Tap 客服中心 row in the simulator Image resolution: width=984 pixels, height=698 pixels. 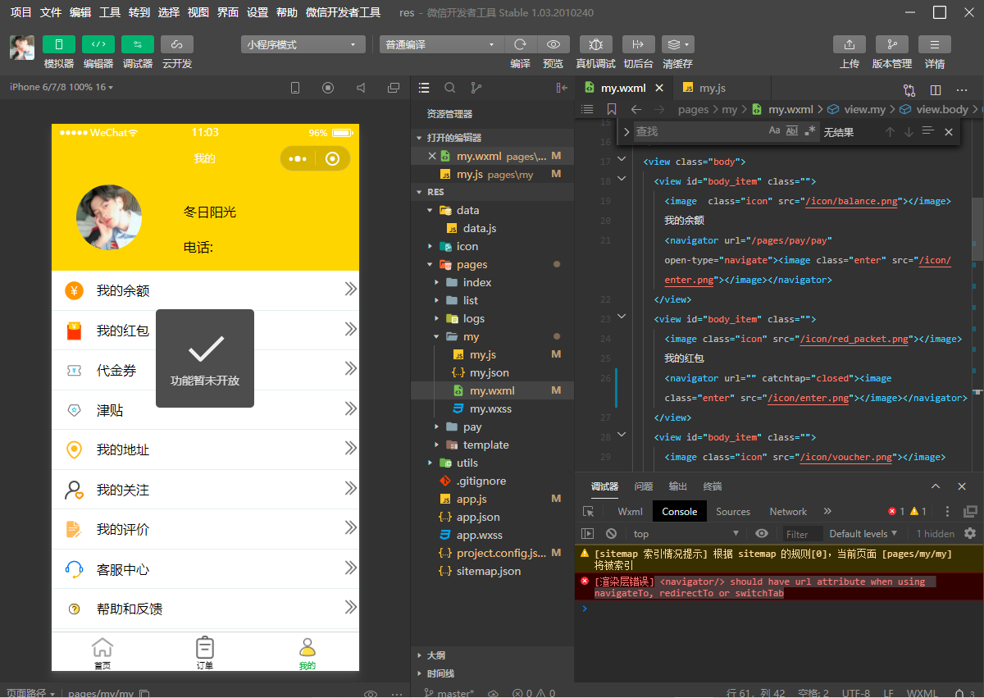[205, 569]
